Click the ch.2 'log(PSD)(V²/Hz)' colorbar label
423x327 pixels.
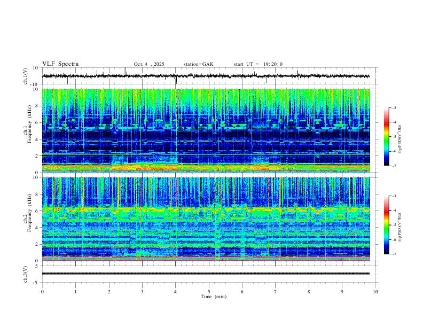click(399, 228)
